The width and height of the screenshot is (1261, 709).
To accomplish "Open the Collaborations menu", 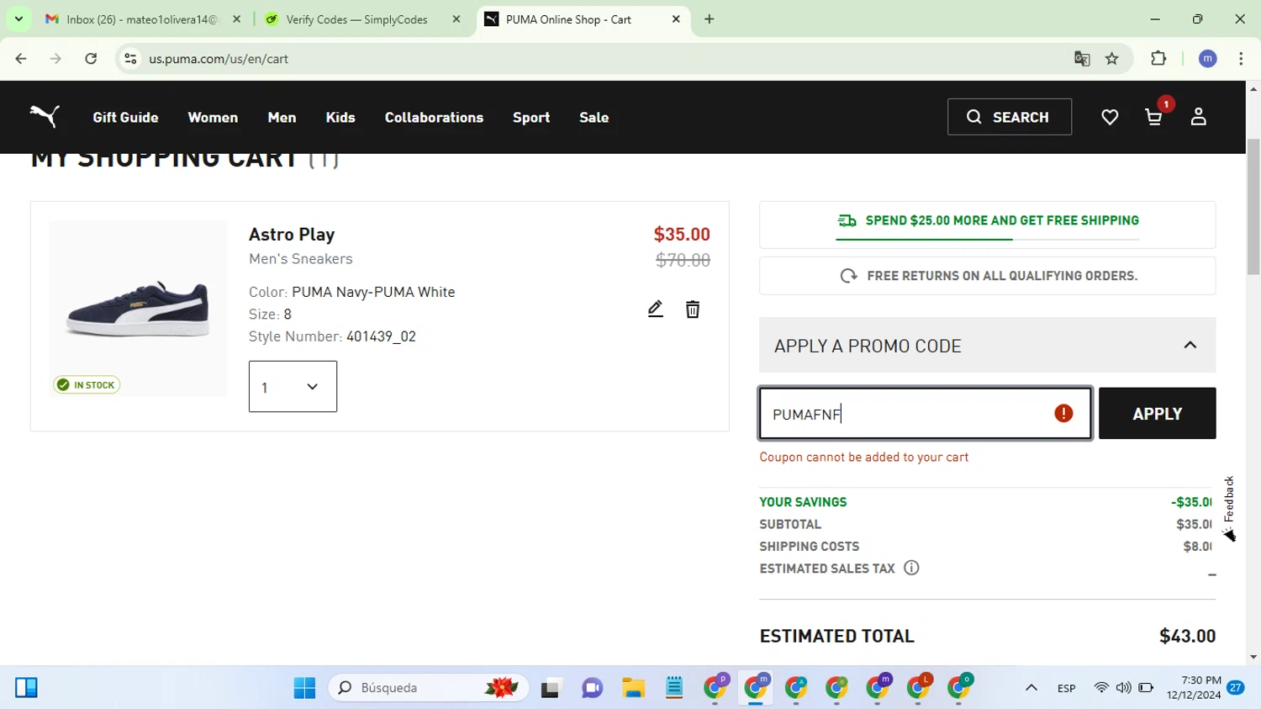I will tap(434, 118).
